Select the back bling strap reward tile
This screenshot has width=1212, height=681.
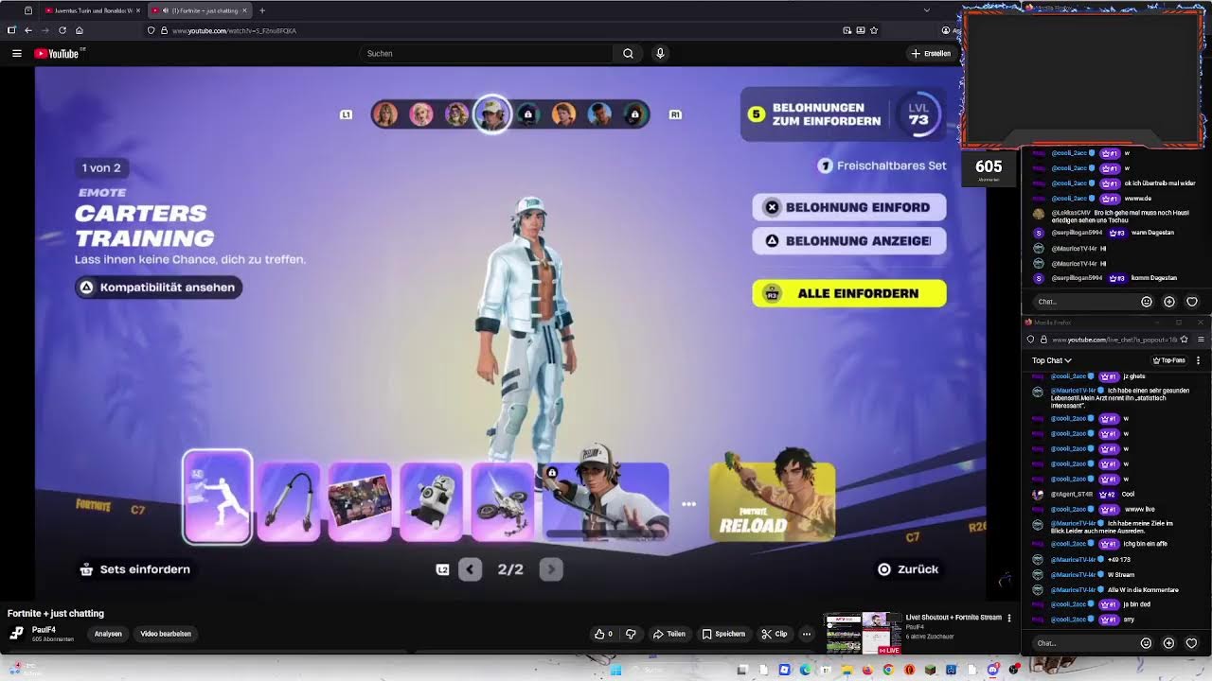(x=289, y=501)
